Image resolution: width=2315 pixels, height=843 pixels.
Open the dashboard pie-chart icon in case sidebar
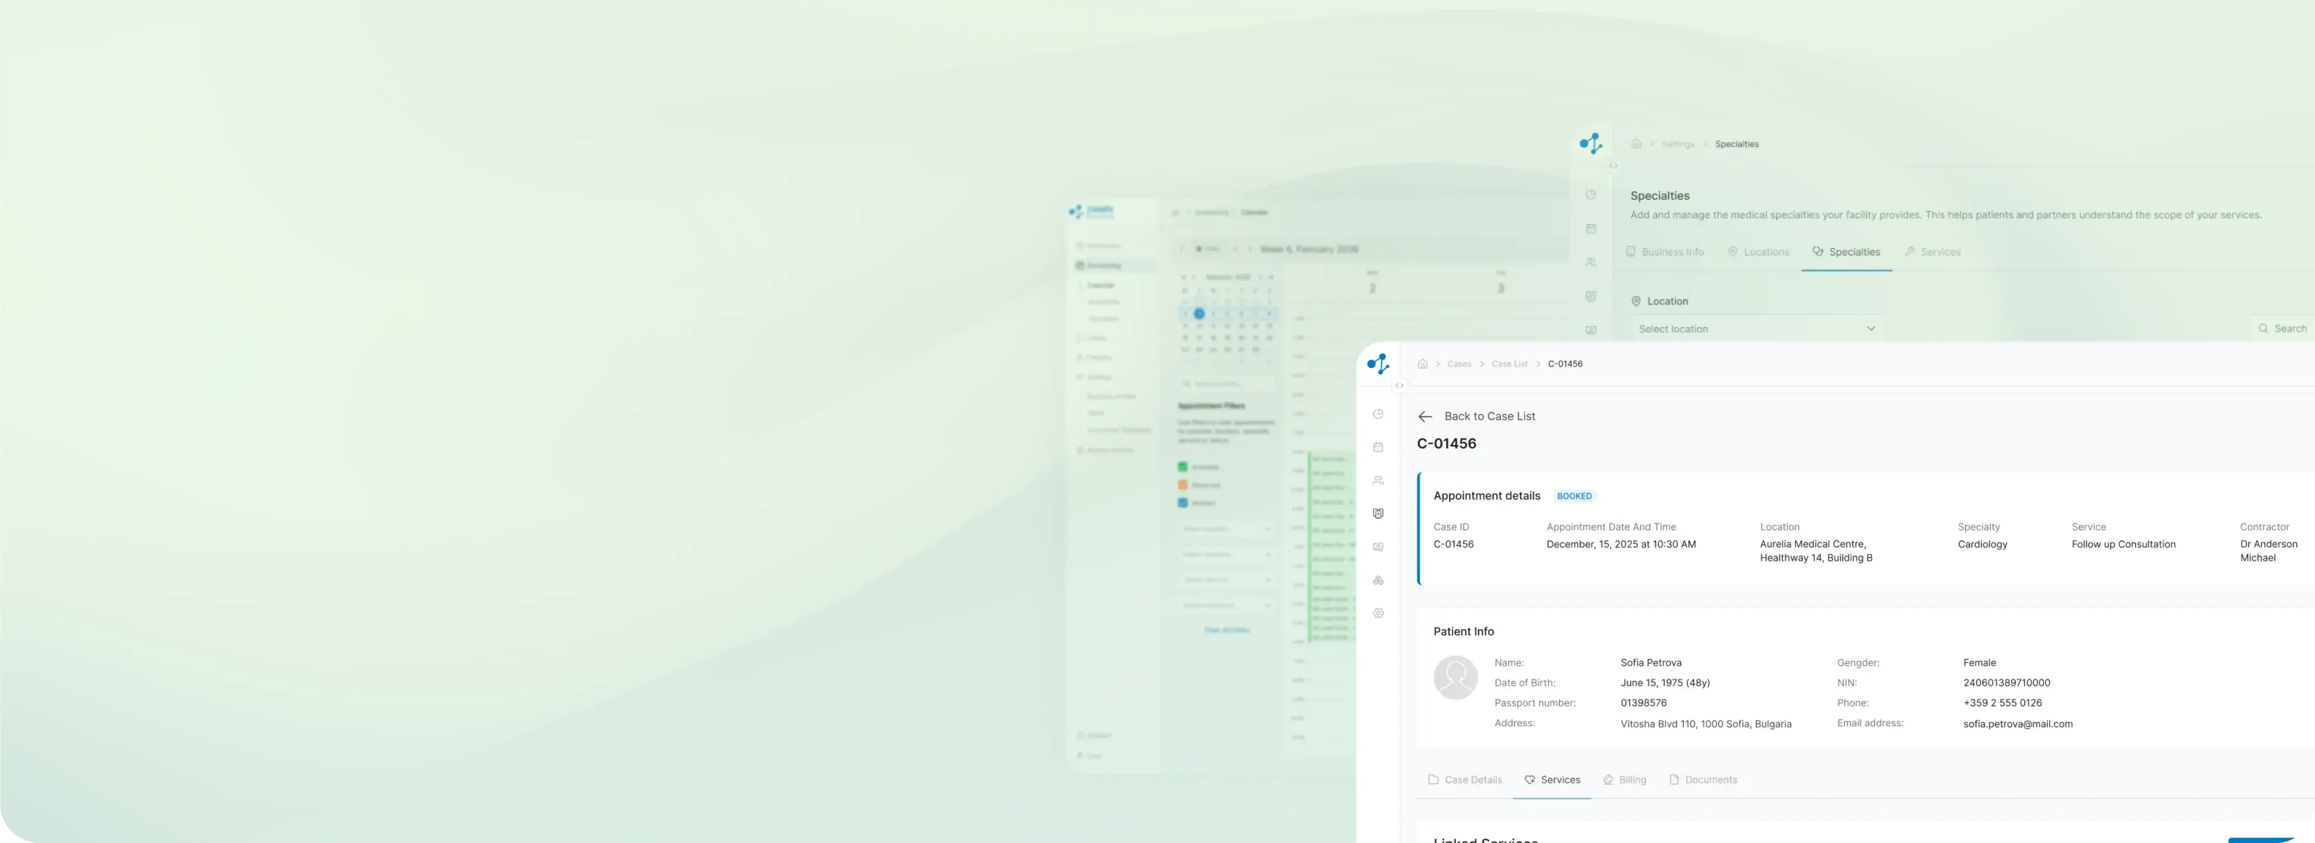pyautogui.click(x=1378, y=414)
